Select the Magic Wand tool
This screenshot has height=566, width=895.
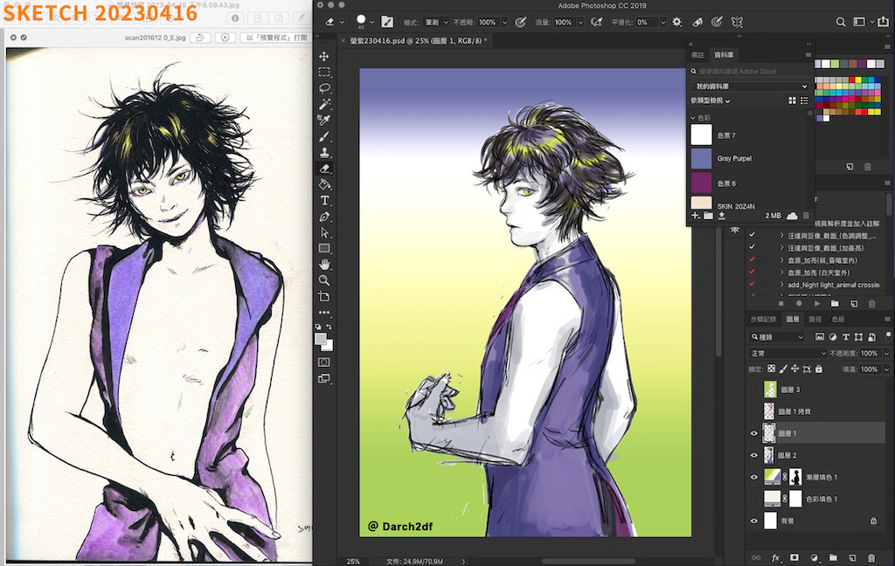[324, 104]
